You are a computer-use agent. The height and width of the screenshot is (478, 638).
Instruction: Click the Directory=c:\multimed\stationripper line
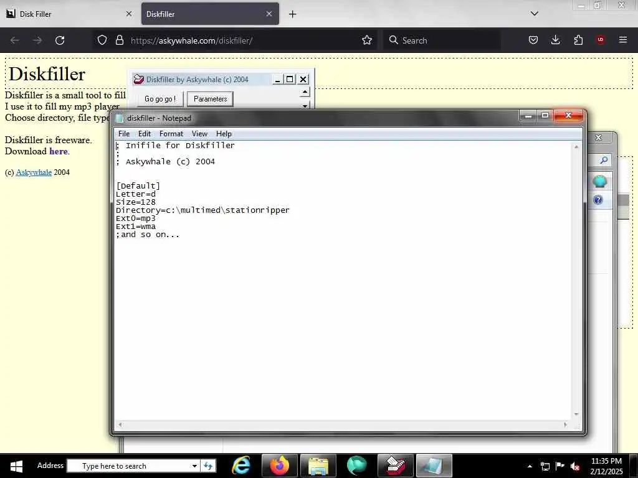202,210
